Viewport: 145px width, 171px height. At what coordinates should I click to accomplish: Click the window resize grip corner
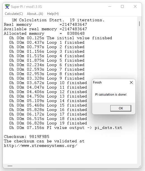pyautogui.click(x=140, y=167)
